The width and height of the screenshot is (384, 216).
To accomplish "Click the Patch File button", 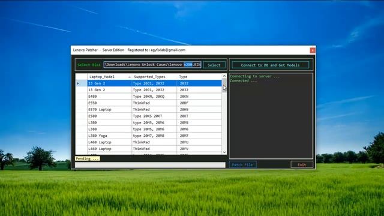I will coord(242,164).
